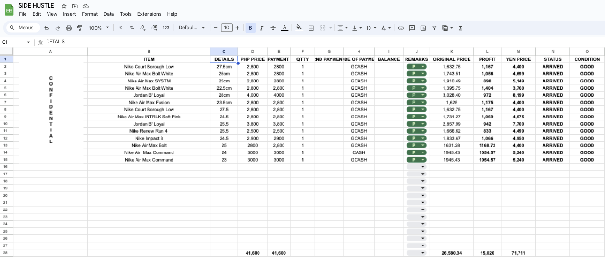The height and width of the screenshot is (257, 605).
Task: Insert a chart
Action: click(423, 28)
